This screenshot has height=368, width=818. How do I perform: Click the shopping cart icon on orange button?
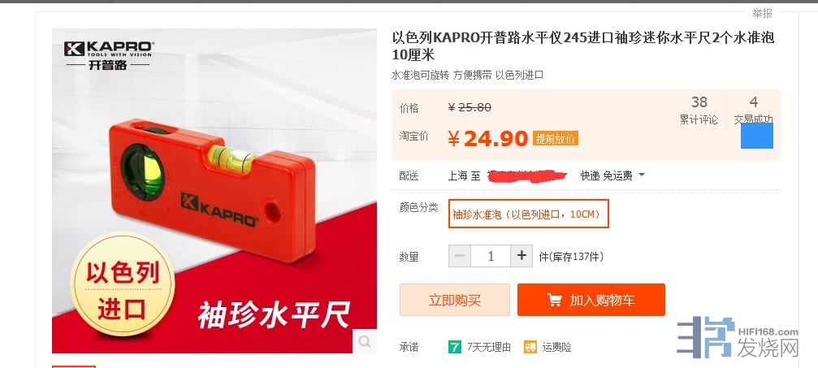(x=554, y=300)
